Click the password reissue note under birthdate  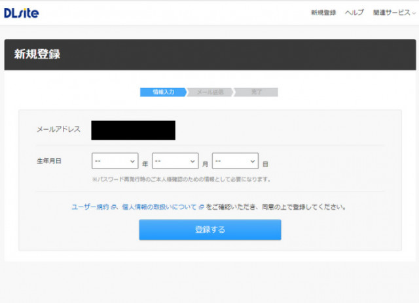pos(181,179)
